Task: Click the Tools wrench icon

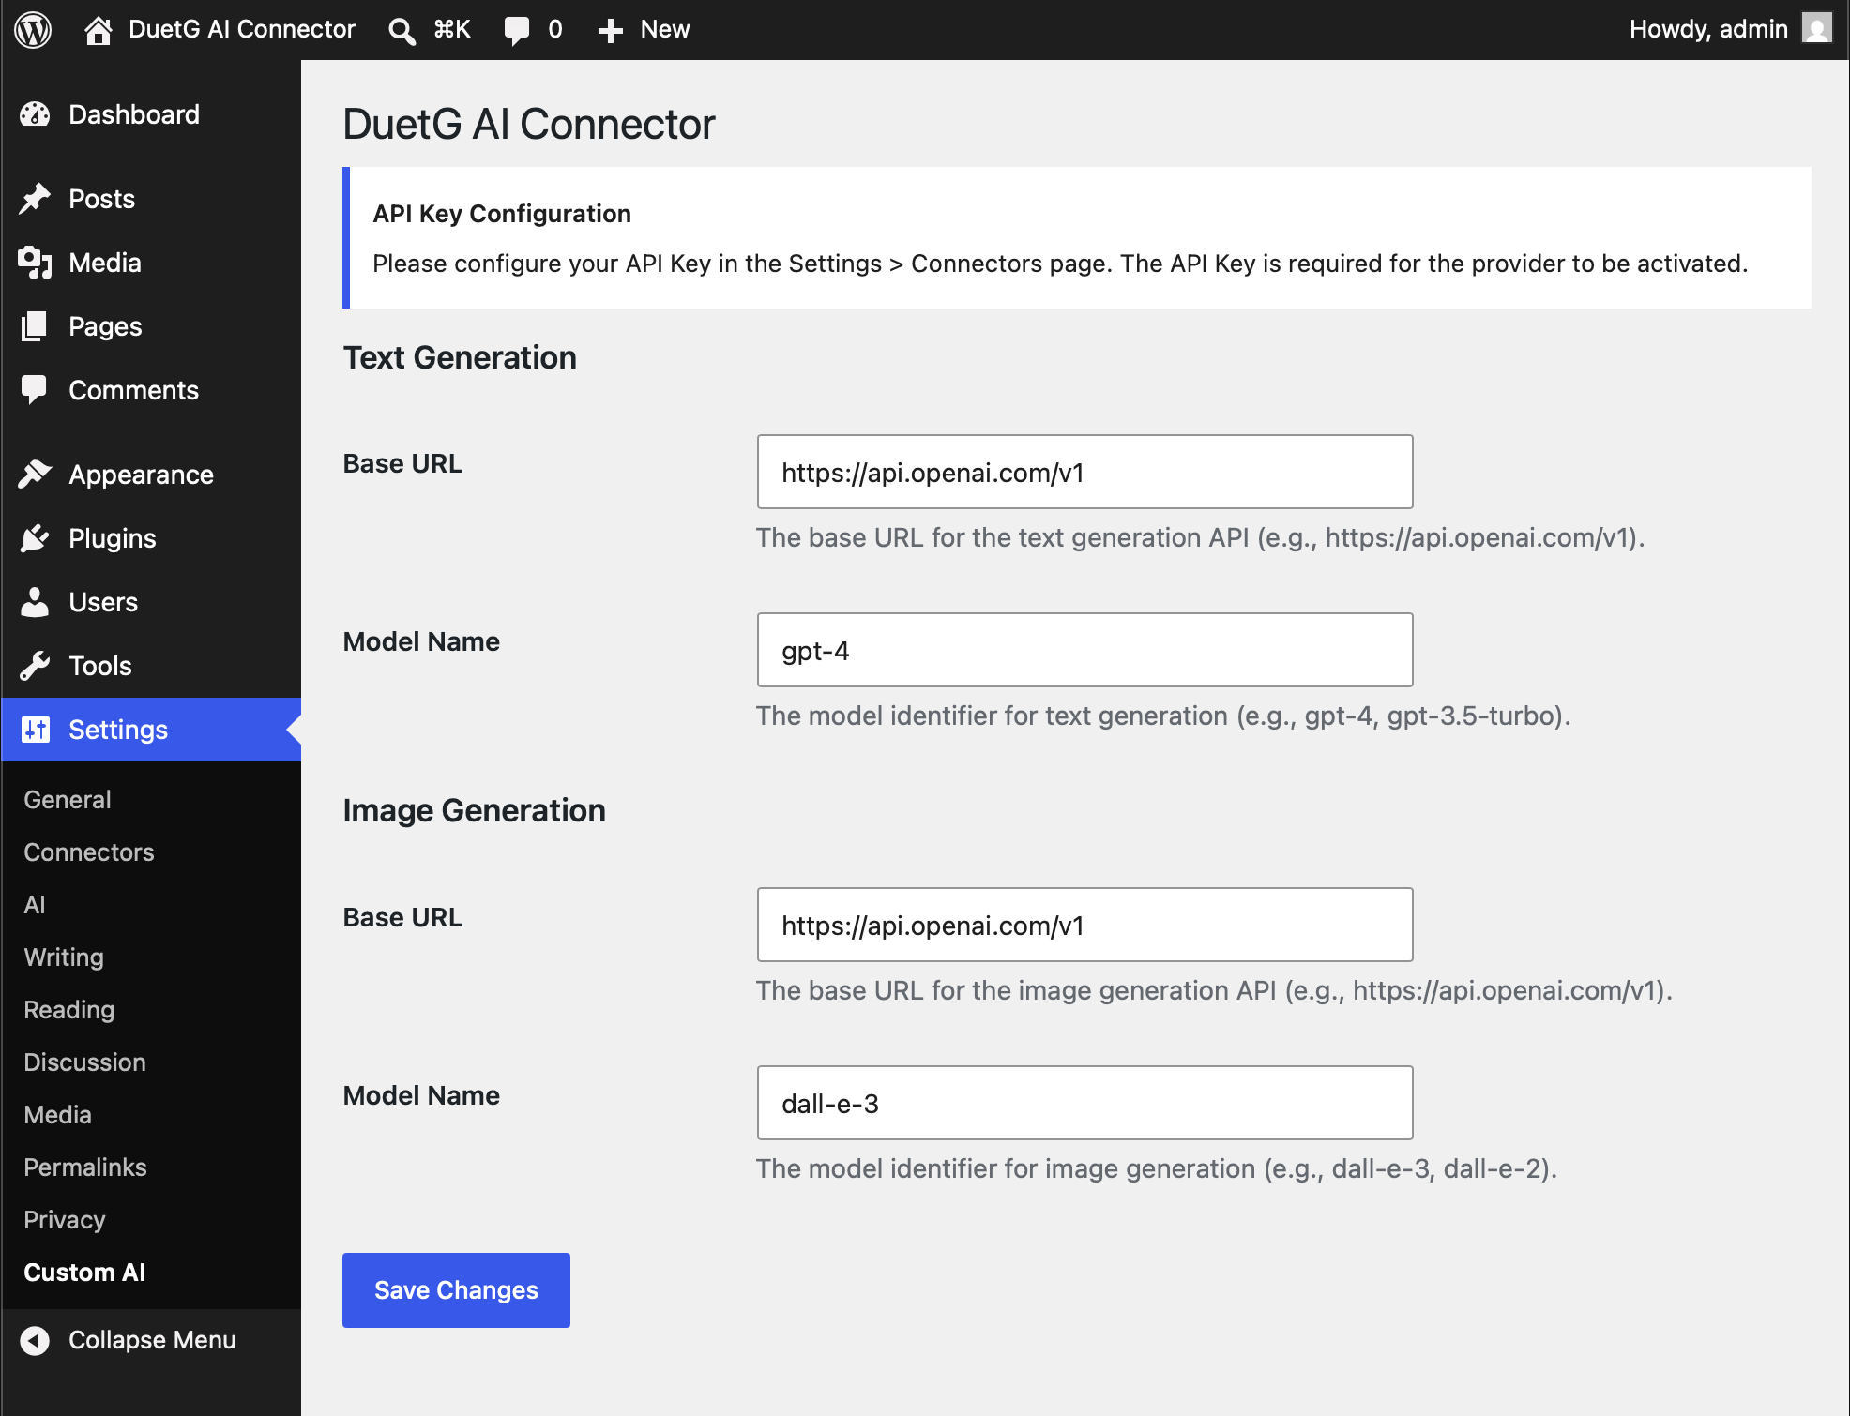Action: pyautogui.click(x=35, y=666)
